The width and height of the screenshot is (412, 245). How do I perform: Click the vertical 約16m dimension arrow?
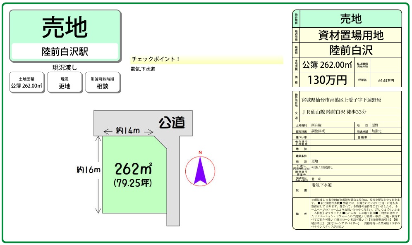click(x=98, y=175)
